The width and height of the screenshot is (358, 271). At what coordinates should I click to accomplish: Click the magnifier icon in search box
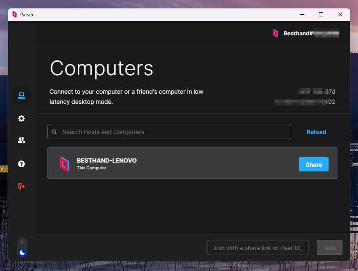(x=55, y=132)
